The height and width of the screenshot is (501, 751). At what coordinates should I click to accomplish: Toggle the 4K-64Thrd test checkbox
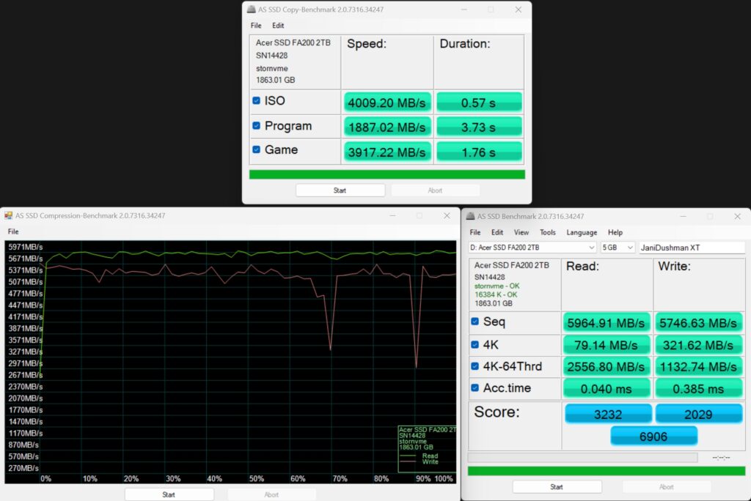pos(475,366)
